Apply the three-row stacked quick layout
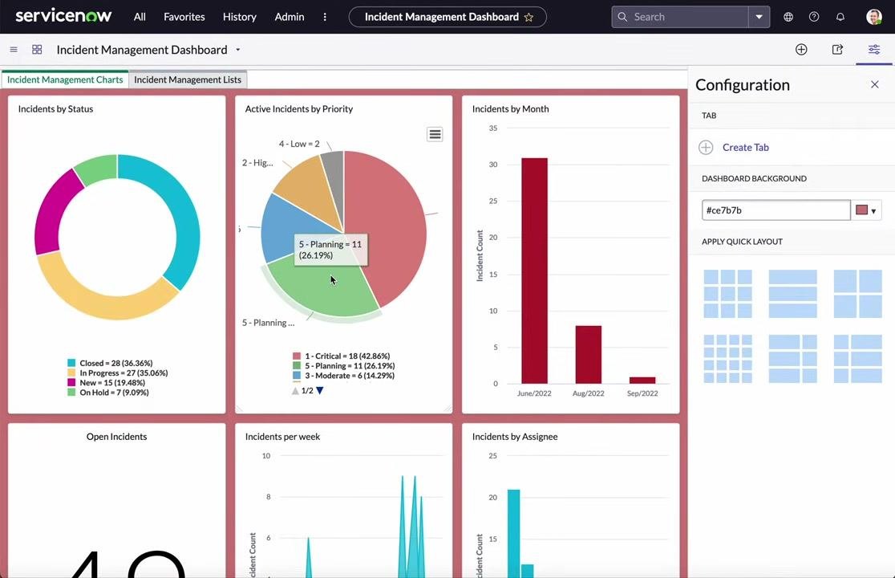Image resolution: width=895 pixels, height=578 pixels. point(793,294)
